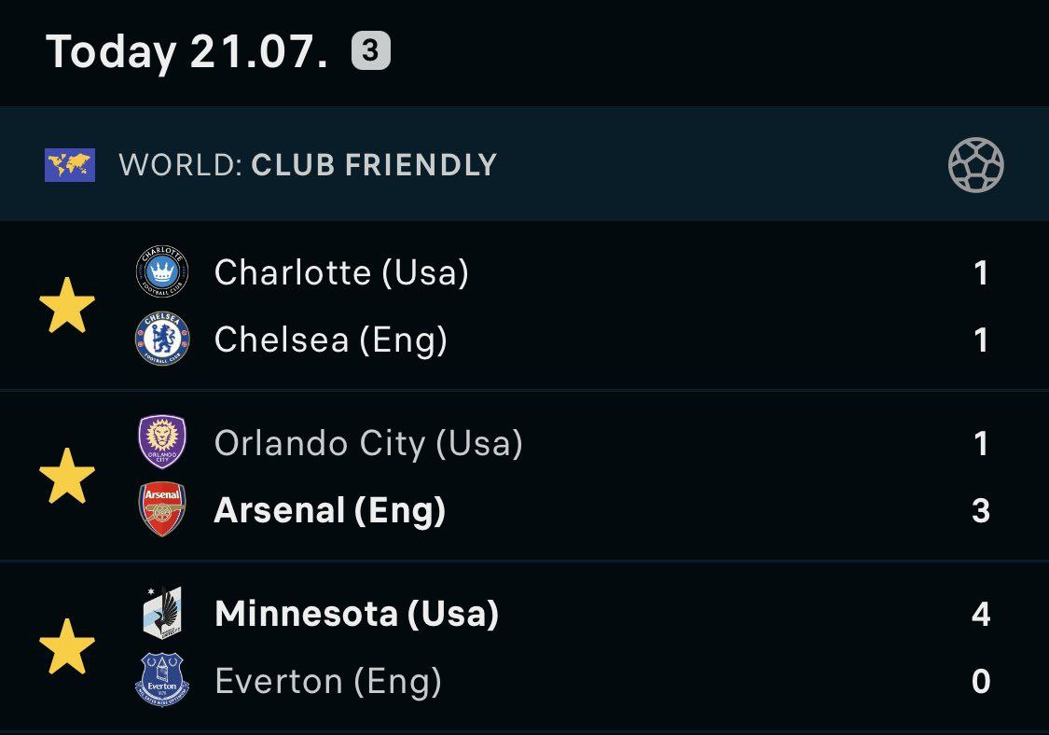The image size is (1049, 735).
Task: Click the CLUB FRIENDLY competition title
Action: click(x=374, y=165)
